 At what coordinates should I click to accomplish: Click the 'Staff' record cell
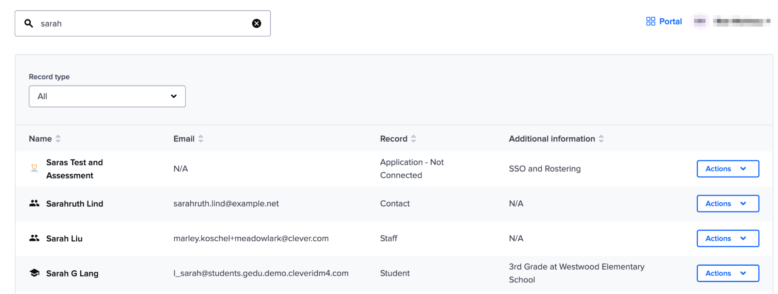click(388, 238)
